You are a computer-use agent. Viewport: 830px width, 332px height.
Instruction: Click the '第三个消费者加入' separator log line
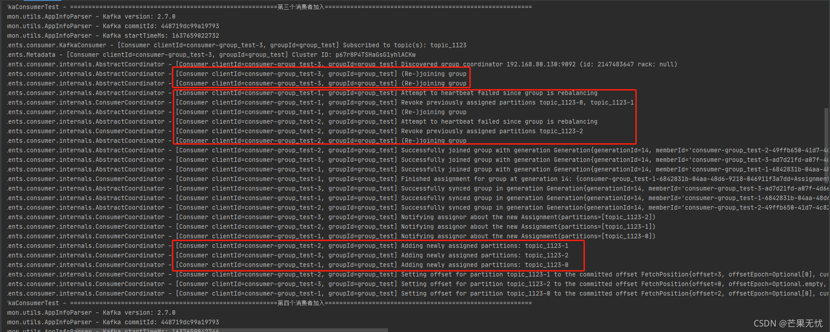[269, 7]
